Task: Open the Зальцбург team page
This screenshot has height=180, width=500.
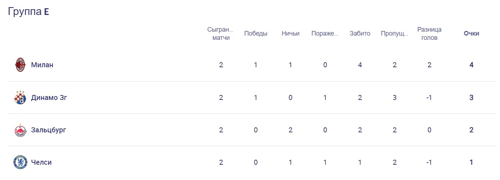Action: [x=49, y=130]
